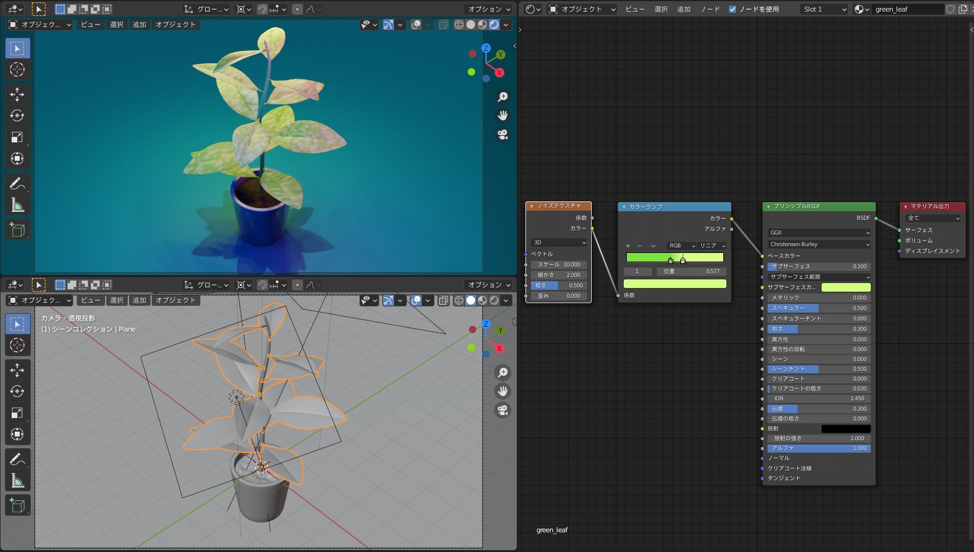Collapse the ノイズテクスチャ node
The height and width of the screenshot is (552, 974).
click(x=532, y=206)
